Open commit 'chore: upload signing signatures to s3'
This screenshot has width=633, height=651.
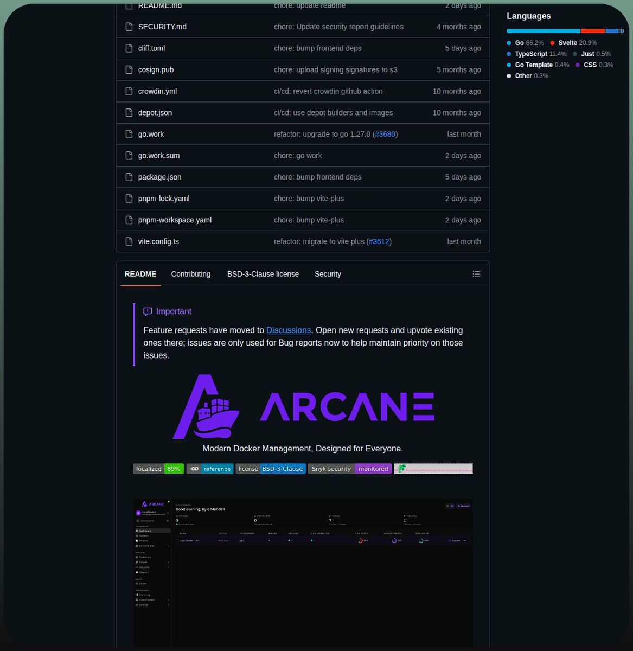[335, 69]
